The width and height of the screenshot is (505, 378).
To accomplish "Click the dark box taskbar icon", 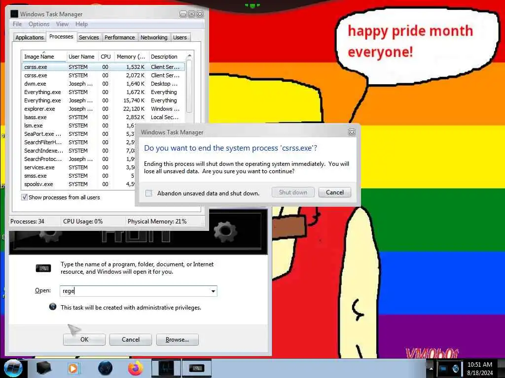I will click(44, 368).
